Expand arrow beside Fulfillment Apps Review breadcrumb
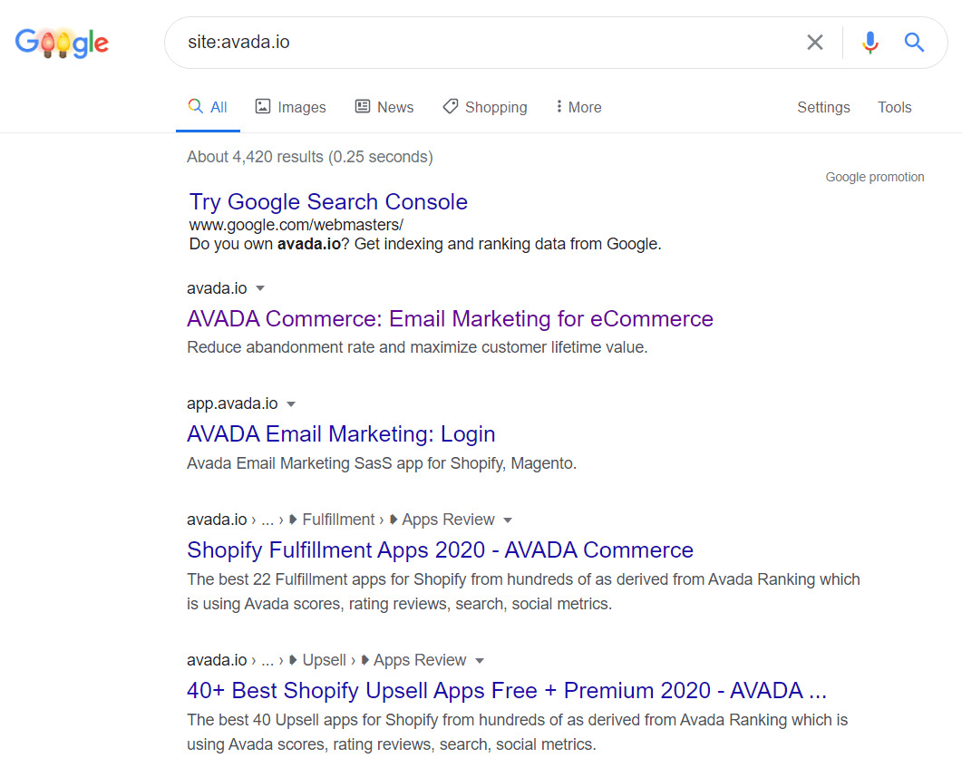 pyautogui.click(x=508, y=520)
